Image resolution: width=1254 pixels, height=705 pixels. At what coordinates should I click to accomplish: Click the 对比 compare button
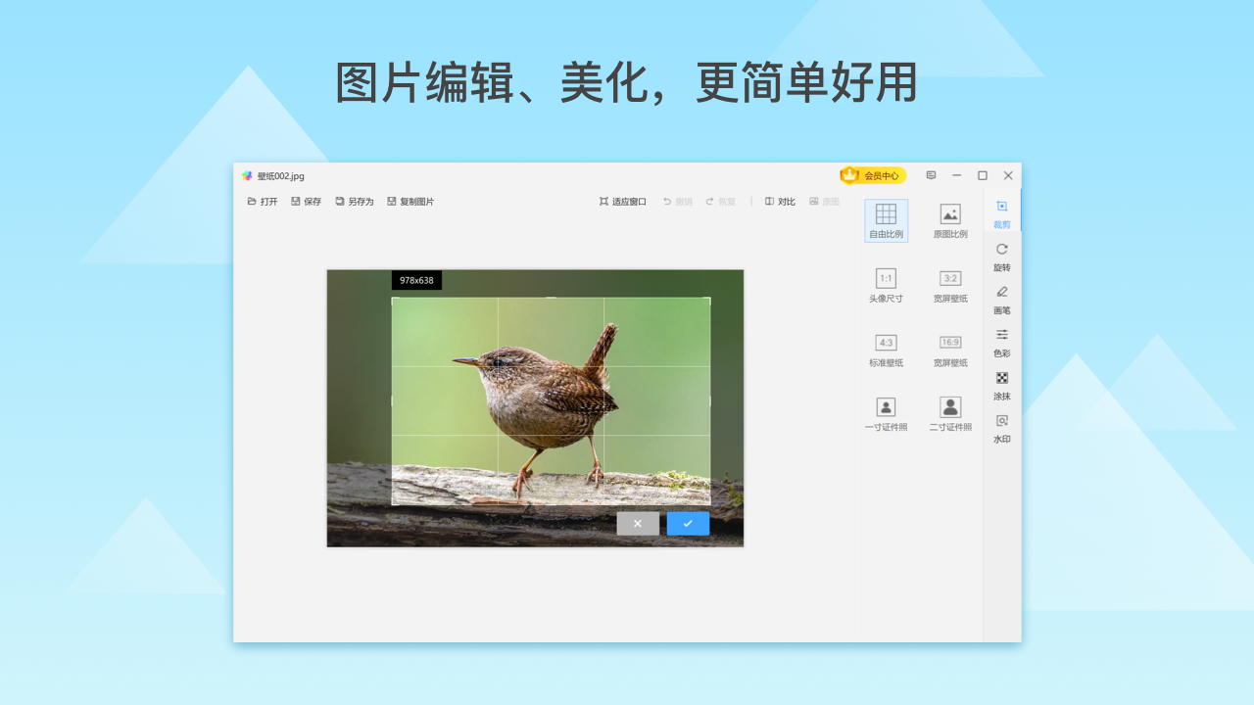point(780,201)
